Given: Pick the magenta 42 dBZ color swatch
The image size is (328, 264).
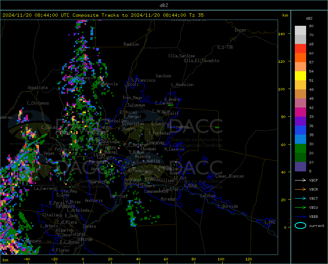Looking at the screenshot, I should 300,112.
